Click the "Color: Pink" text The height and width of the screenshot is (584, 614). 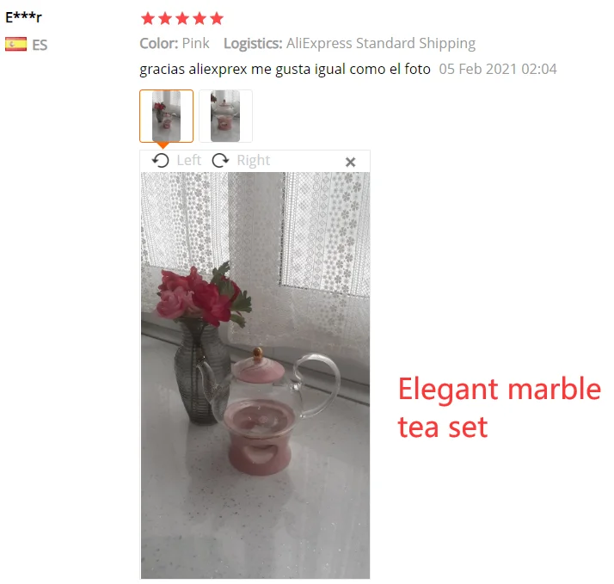(175, 44)
